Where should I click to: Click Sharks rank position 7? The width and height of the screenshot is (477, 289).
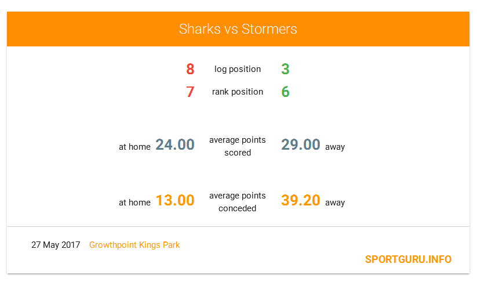click(190, 92)
